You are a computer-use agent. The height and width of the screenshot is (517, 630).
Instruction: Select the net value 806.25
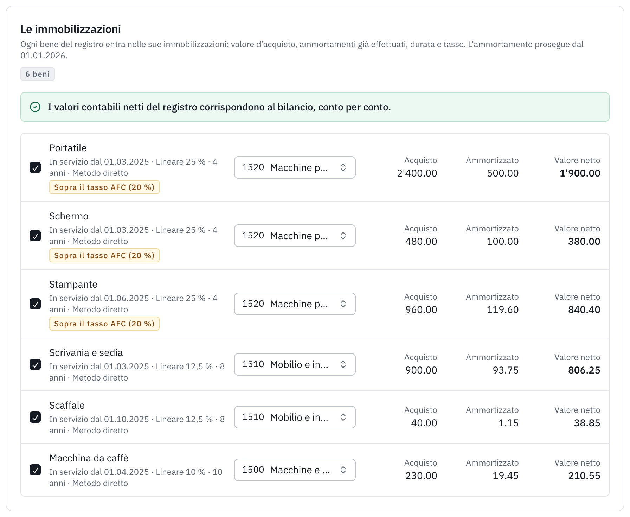pos(584,370)
